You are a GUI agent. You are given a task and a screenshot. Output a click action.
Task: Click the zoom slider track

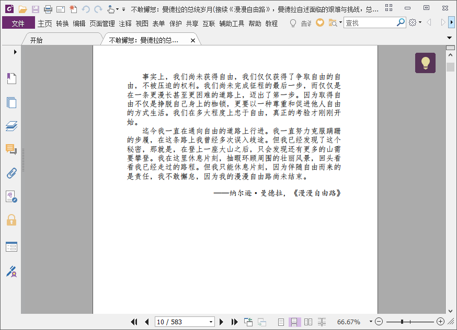[x=410, y=322]
